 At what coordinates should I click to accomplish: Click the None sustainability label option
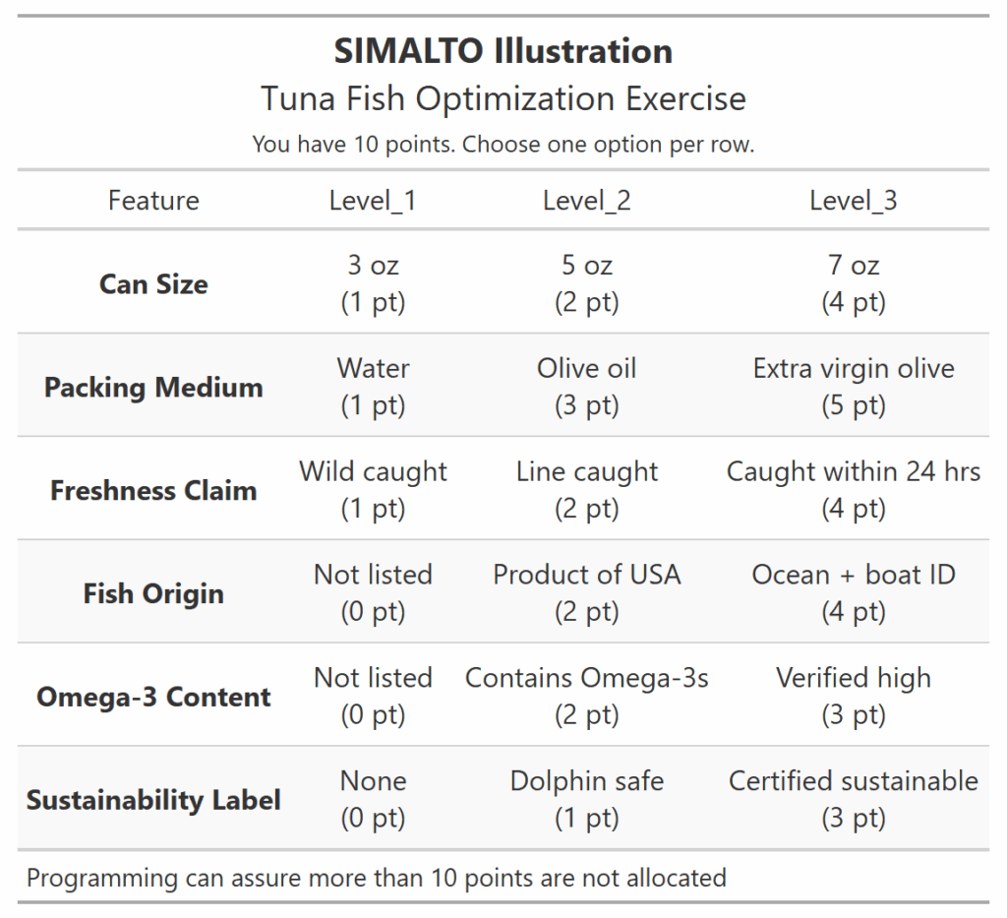click(373, 800)
